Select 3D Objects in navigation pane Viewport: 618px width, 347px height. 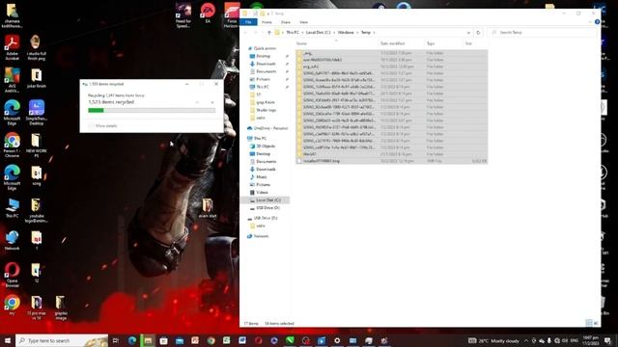pyautogui.click(x=266, y=147)
